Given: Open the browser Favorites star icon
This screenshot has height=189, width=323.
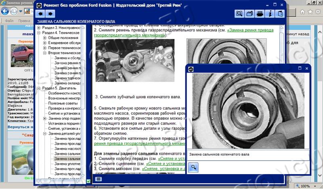Looking at the screenshot, I should [x=310, y=12].
